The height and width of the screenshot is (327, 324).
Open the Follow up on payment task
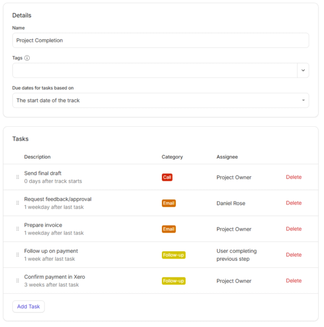(x=51, y=251)
